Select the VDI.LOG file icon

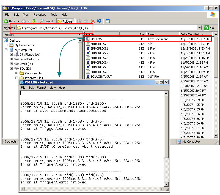coord(88,39)
